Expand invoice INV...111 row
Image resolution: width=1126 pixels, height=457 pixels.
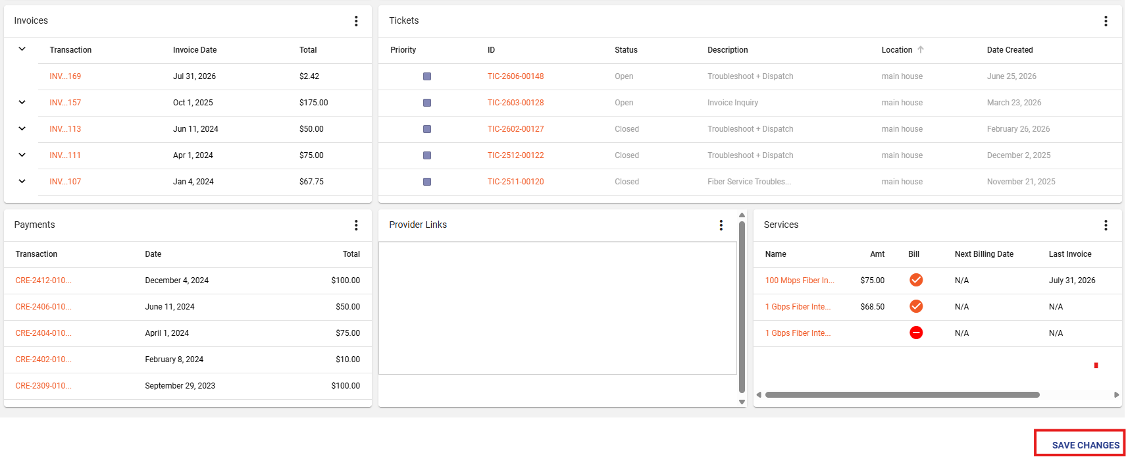point(22,155)
